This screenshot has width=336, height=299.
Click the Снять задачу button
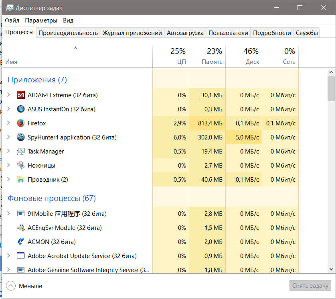click(x=310, y=286)
